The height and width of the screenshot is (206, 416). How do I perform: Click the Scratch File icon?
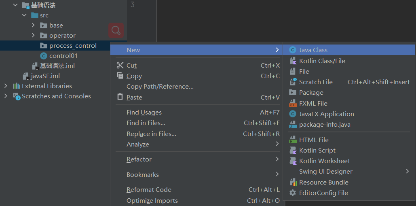click(x=293, y=82)
